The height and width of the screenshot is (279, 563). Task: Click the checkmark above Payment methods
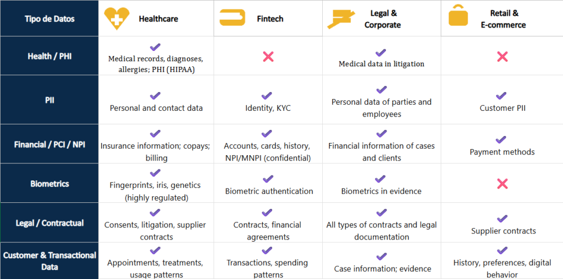pos(501,140)
